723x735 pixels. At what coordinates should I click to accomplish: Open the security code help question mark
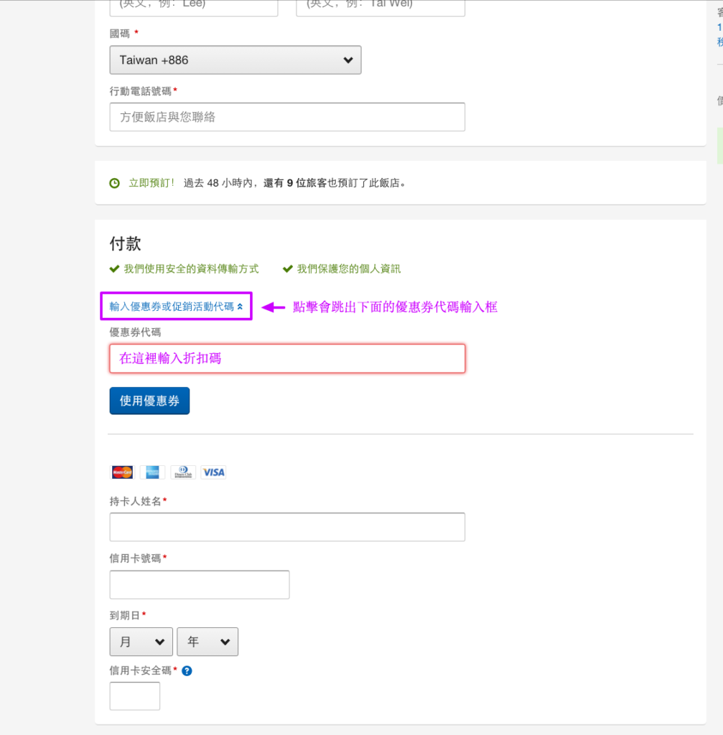coord(186,670)
